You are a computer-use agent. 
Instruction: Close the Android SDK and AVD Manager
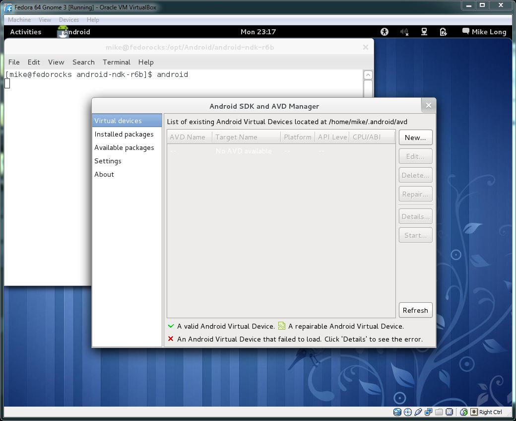429,105
